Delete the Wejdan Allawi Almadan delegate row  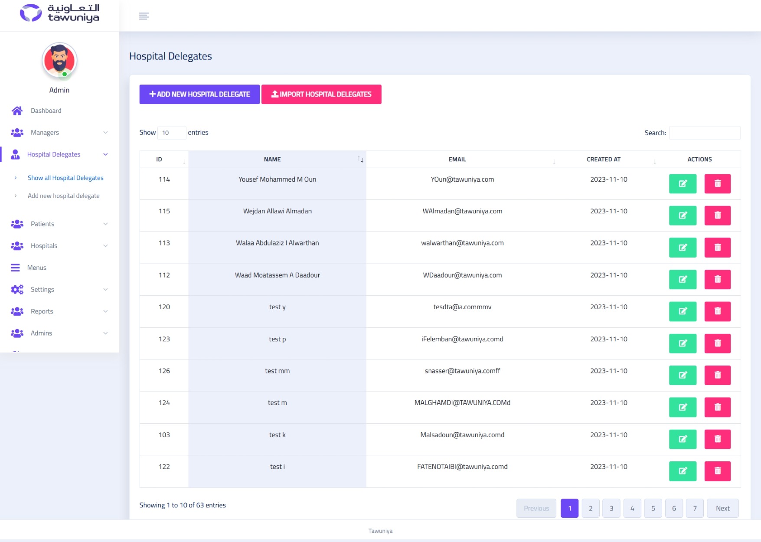[x=717, y=215]
